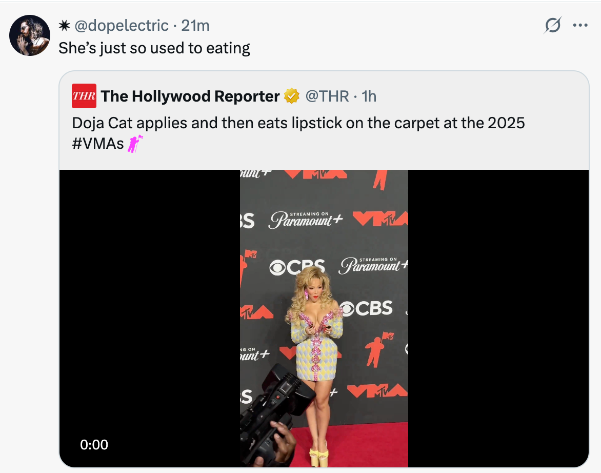Click the 0:00 video duration label

coord(94,445)
